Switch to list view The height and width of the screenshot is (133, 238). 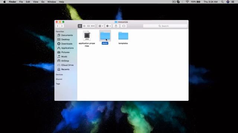[x=84, y=26]
